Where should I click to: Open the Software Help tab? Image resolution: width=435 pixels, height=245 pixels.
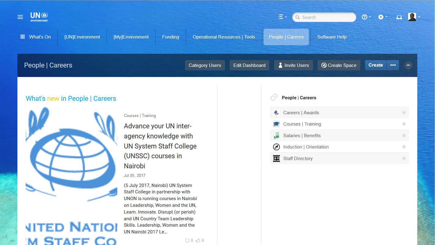tap(332, 37)
